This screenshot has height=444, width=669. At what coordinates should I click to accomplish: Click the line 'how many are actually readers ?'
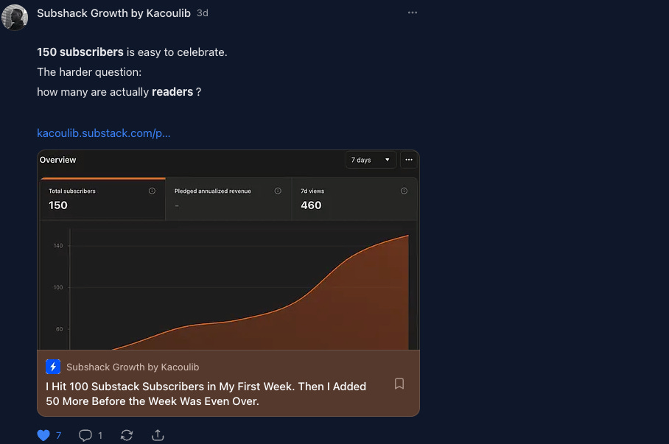pyautogui.click(x=119, y=92)
